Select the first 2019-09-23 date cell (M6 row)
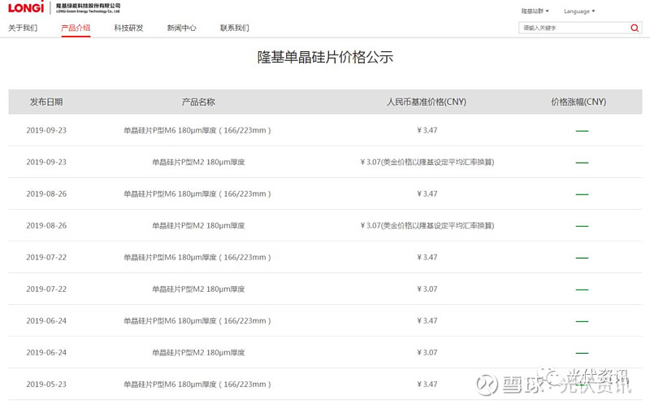Screen dimensions: 650x405 click(46, 130)
